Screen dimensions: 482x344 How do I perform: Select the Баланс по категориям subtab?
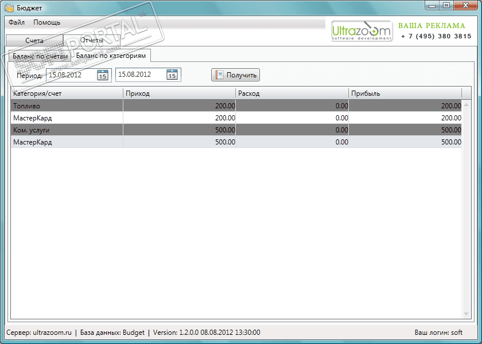click(x=111, y=56)
